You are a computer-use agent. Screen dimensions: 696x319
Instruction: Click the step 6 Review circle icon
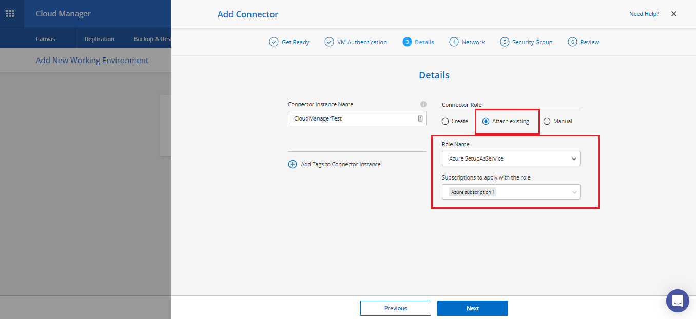572,42
